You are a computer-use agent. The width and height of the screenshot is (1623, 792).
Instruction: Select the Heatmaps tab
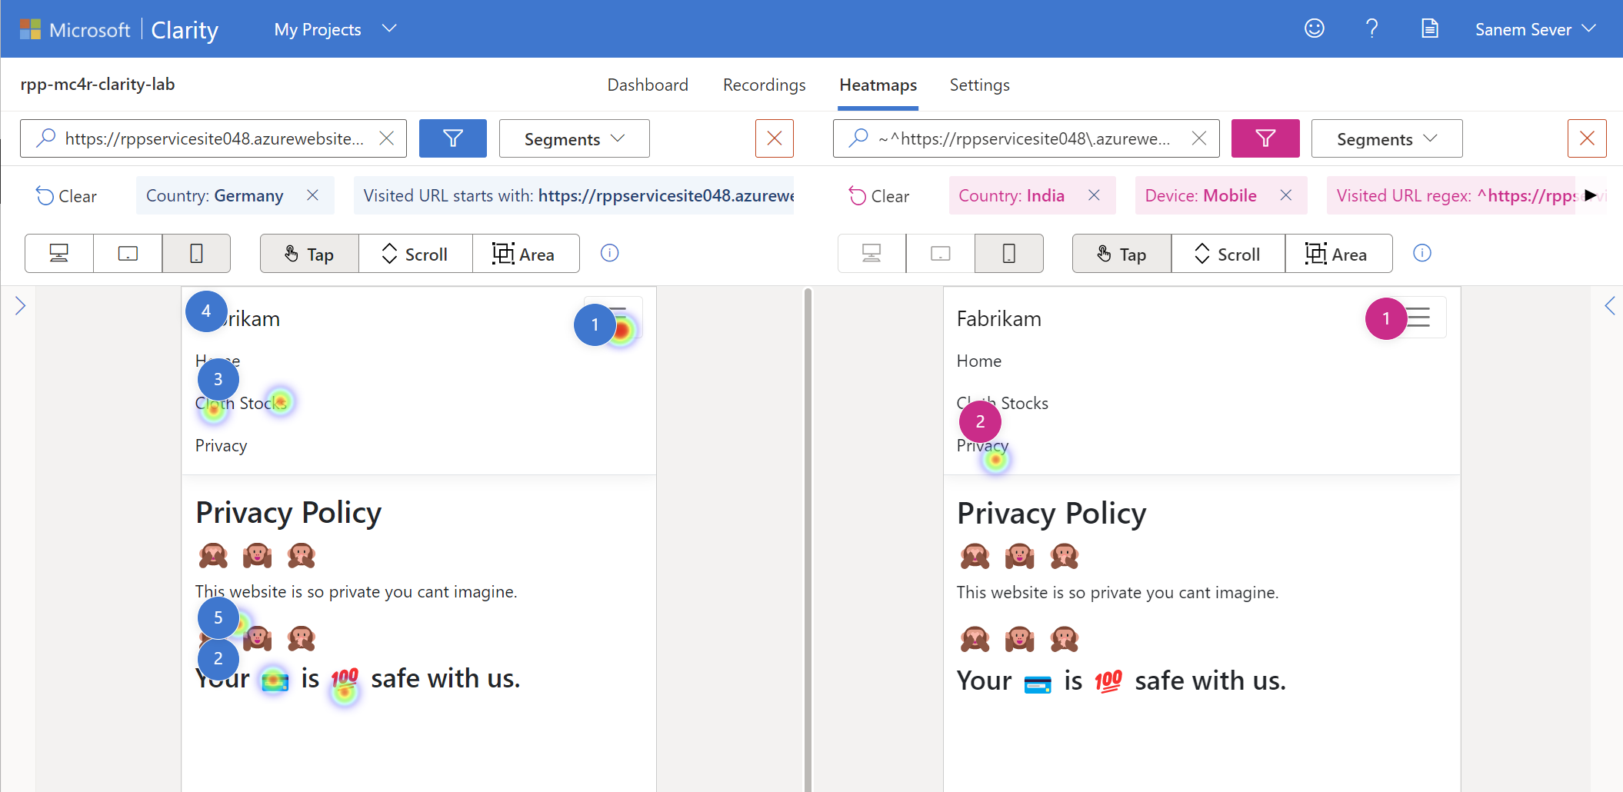tap(878, 85)
